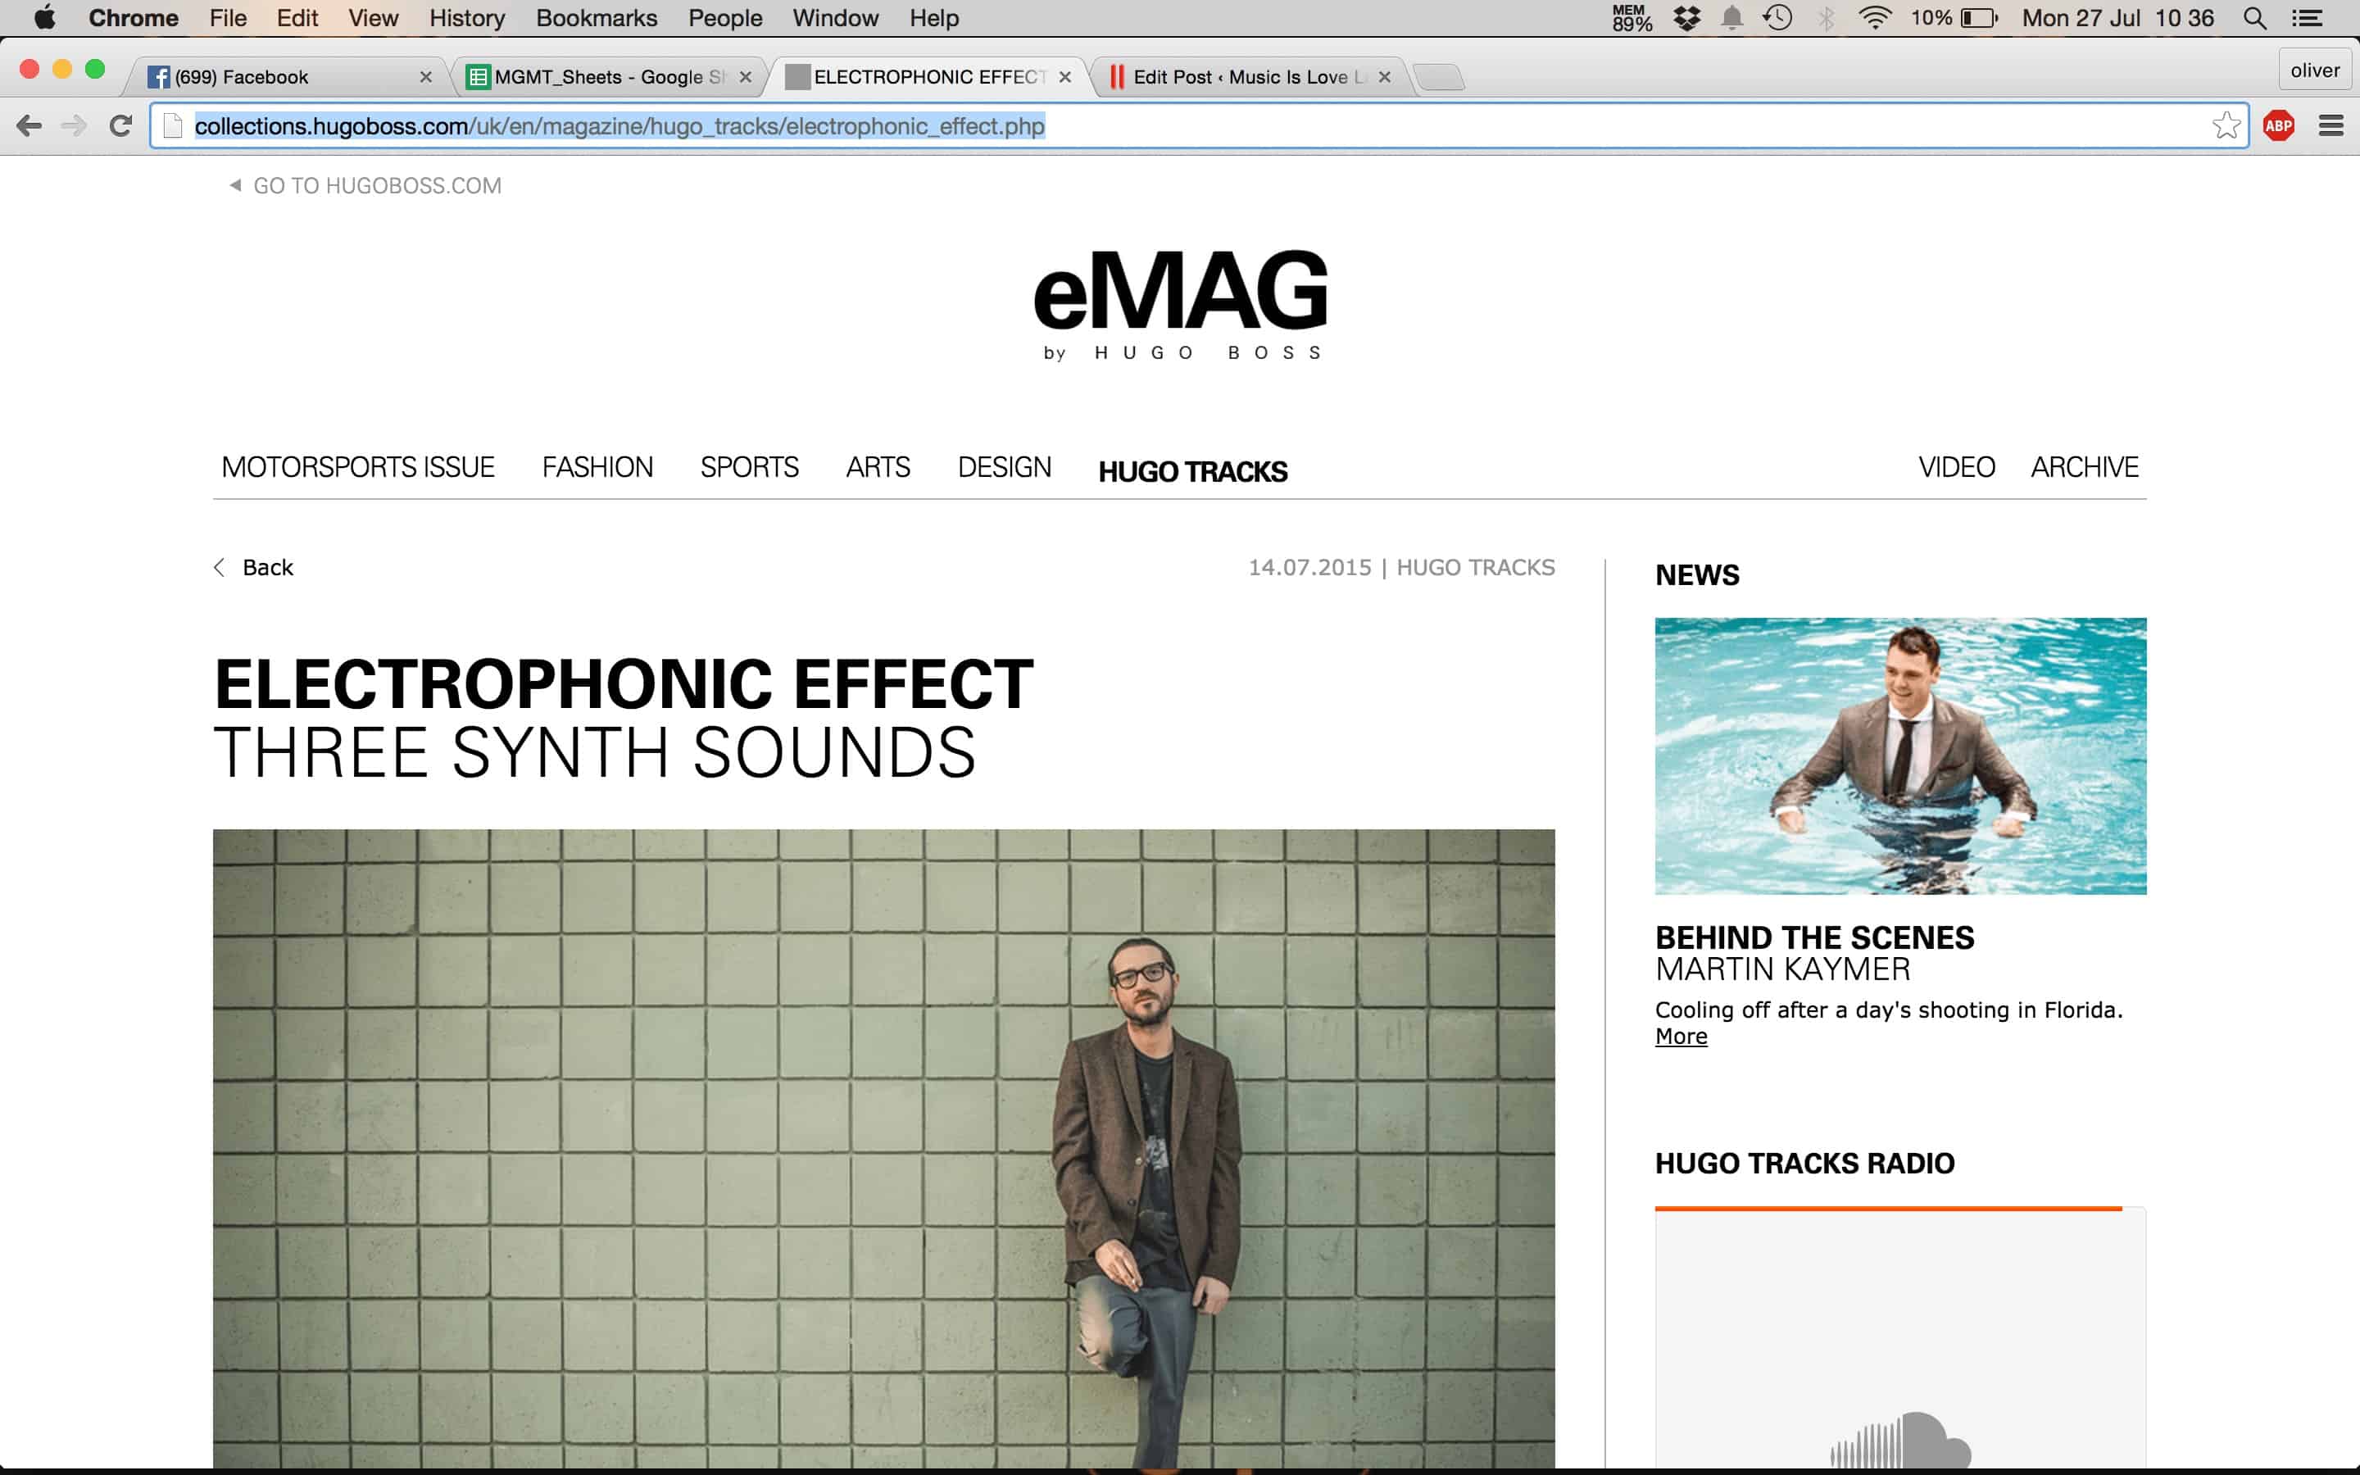Click the 14.07.2015 | HUGO TRACKS date label
Screen dimensions: 2360x1475
tap(1401, 568)
